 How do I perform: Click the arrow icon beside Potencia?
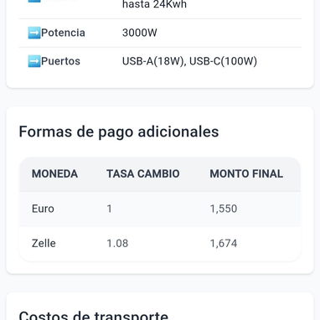[x=34, y=33]
